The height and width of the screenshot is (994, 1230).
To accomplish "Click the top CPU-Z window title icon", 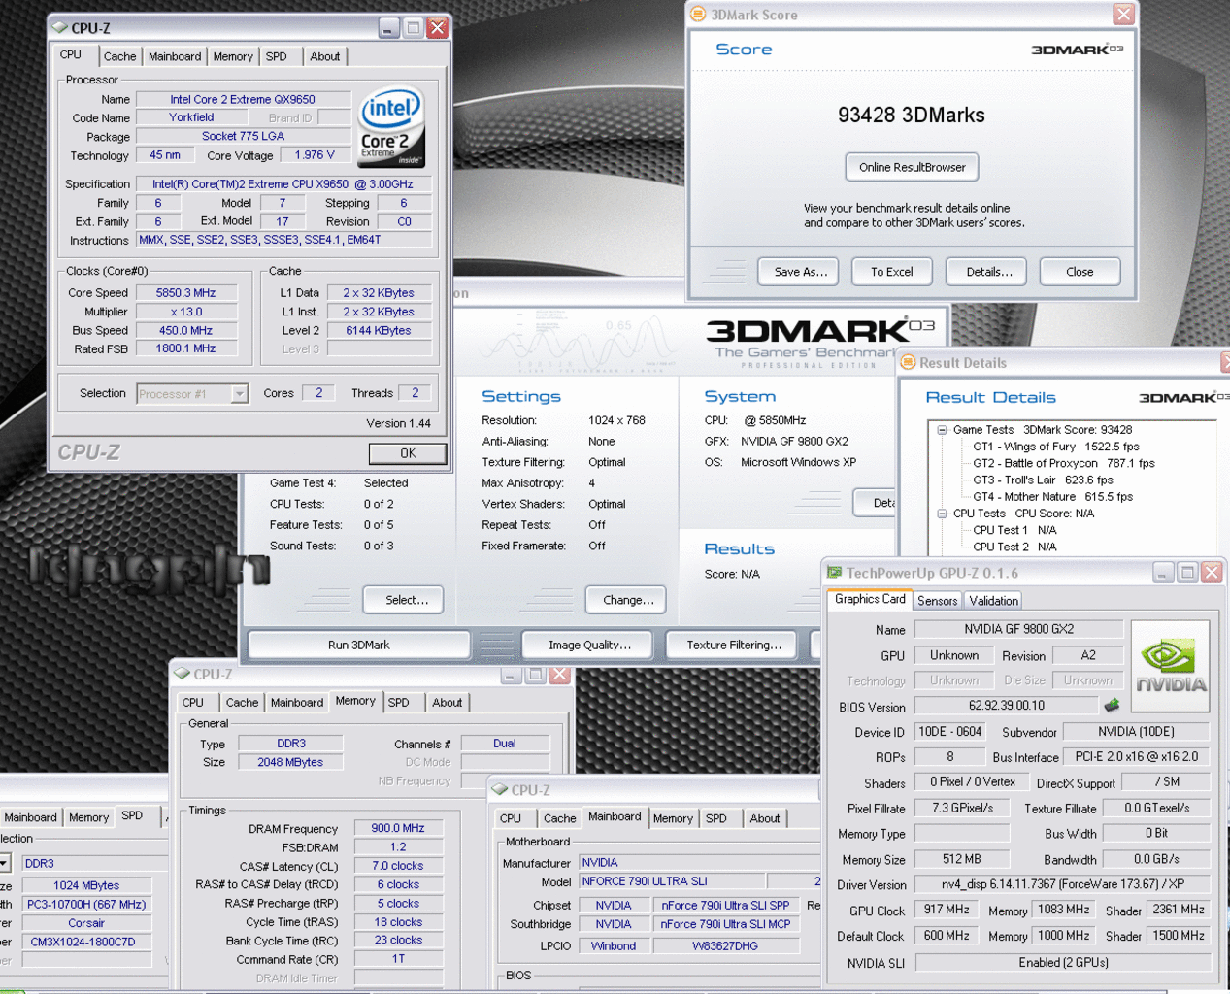I will click(59, 28).
